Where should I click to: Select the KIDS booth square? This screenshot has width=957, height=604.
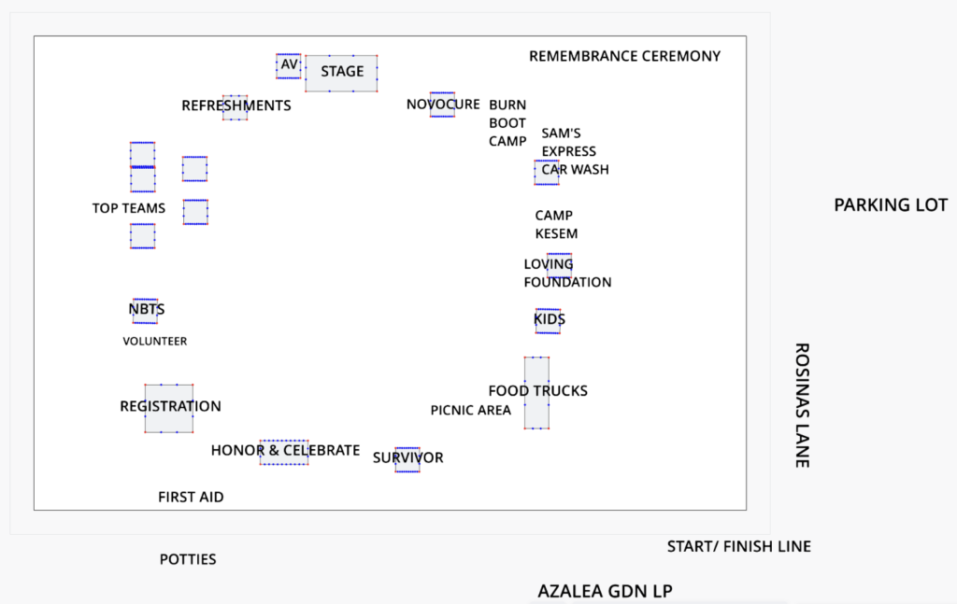548,321
